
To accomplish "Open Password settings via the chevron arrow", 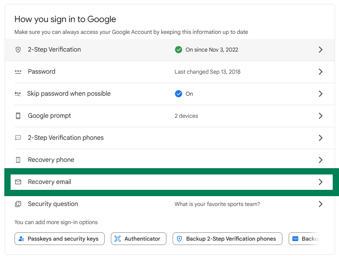I will [x=321, y=72].
